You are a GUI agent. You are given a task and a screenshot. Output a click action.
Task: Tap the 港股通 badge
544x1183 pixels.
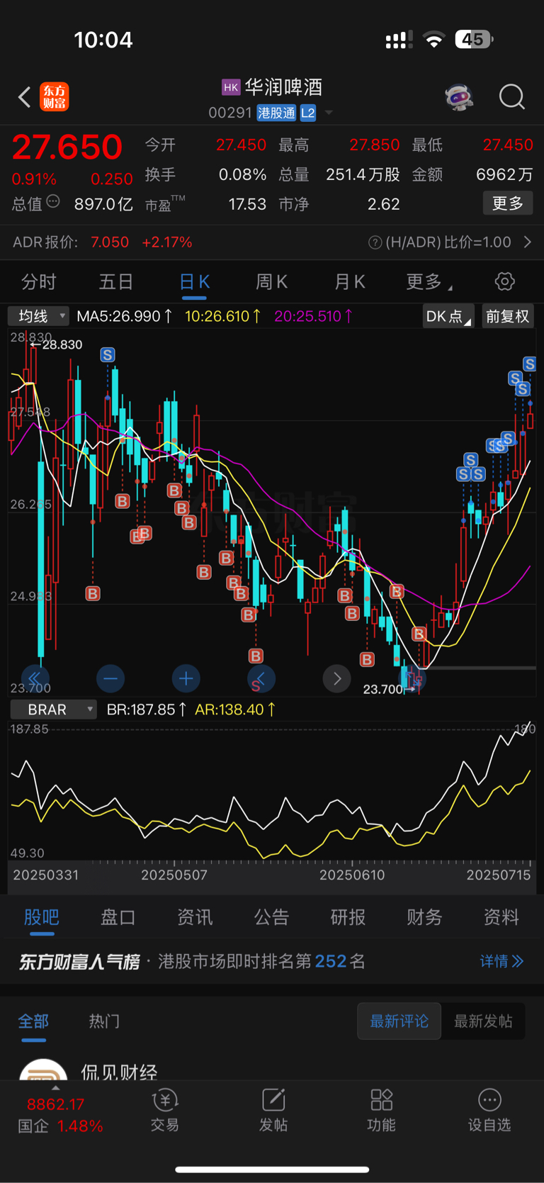coord(276,113)
